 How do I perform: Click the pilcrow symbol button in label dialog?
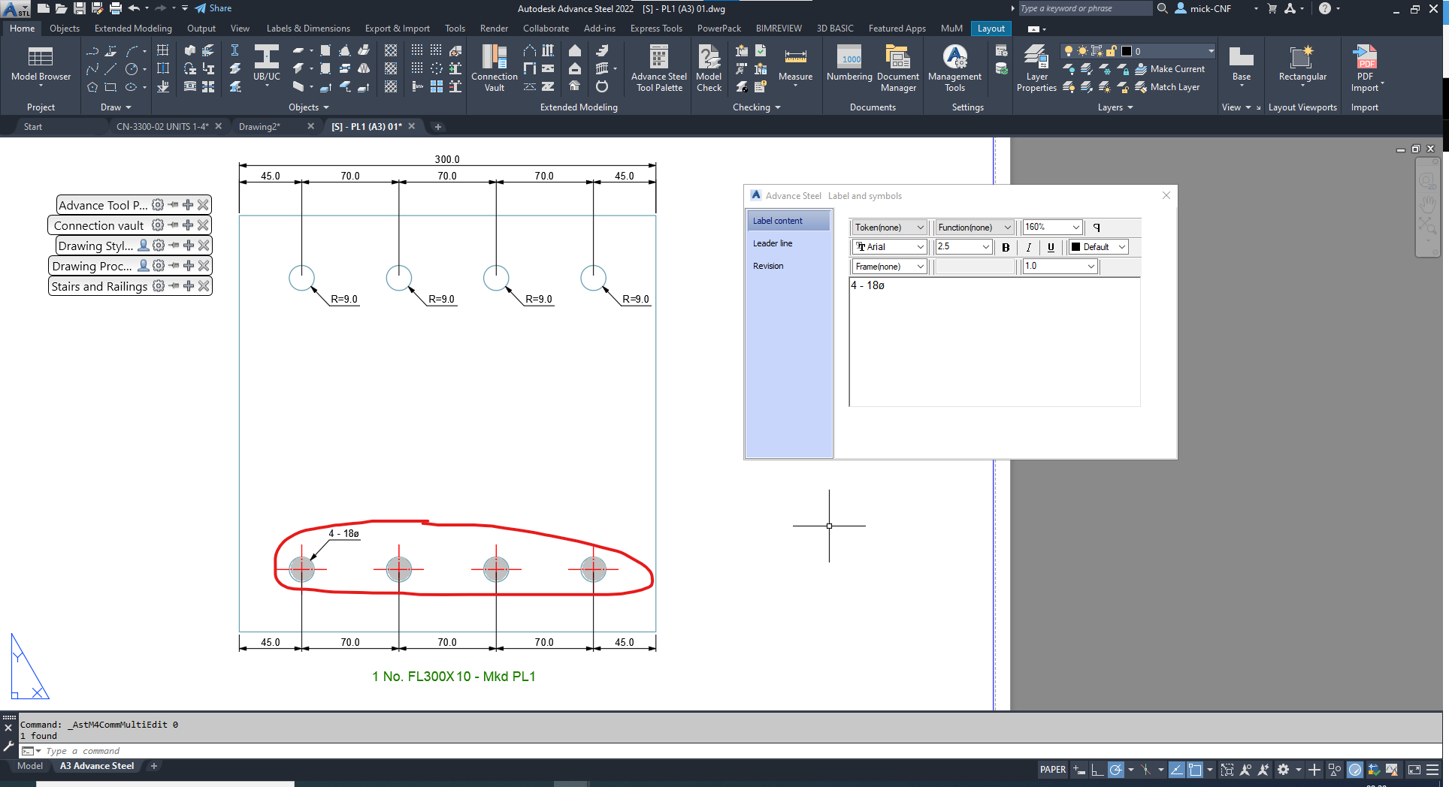[x=1097, y=228]
